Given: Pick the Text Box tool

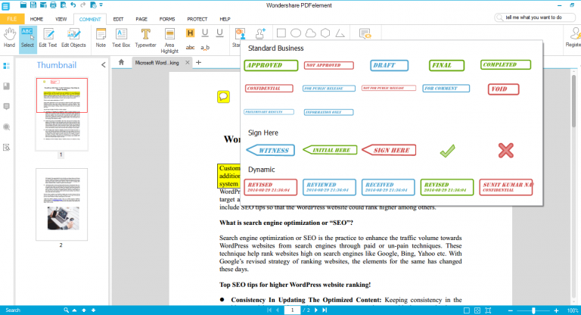Looking at the screenshot, I should (x=121, y=37).
